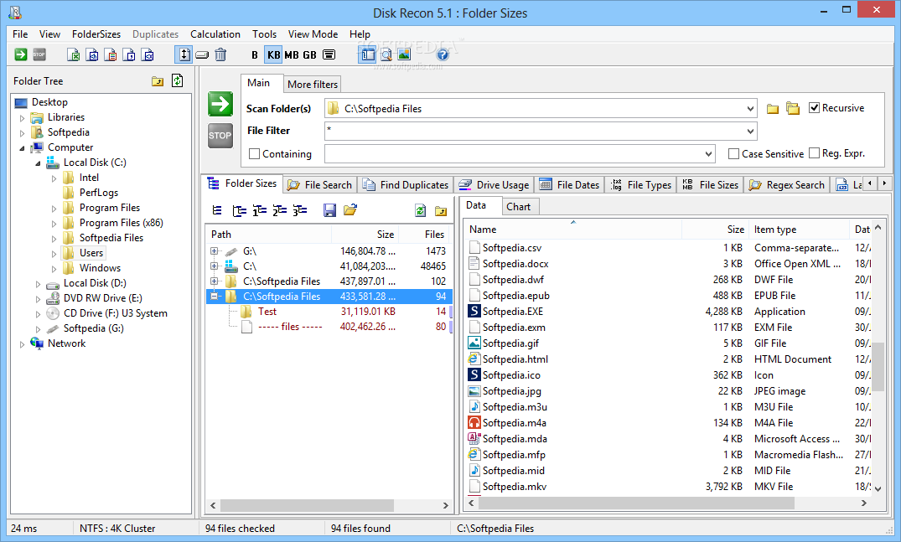Viewport: 901px width, 542px height.
Task: Expand the Program Files folder node
Action: click(54, 209)
